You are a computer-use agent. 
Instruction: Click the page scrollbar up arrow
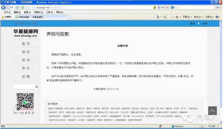coord(221,22)
